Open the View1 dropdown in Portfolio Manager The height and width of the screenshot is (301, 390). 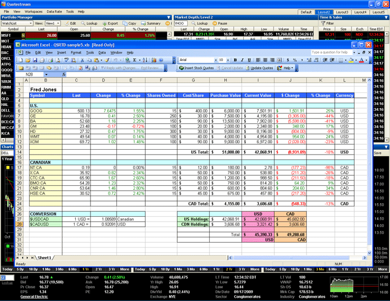click(x=58, y=24)
